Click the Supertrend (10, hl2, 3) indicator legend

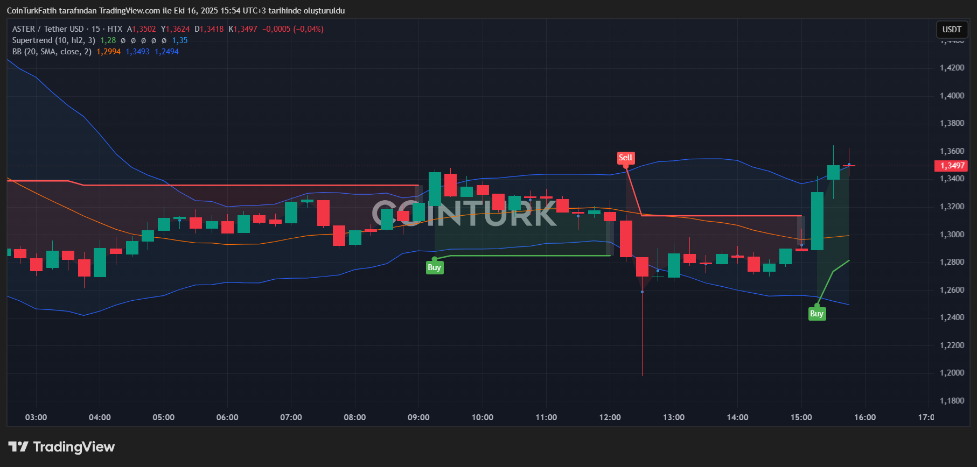coord(54,40)
